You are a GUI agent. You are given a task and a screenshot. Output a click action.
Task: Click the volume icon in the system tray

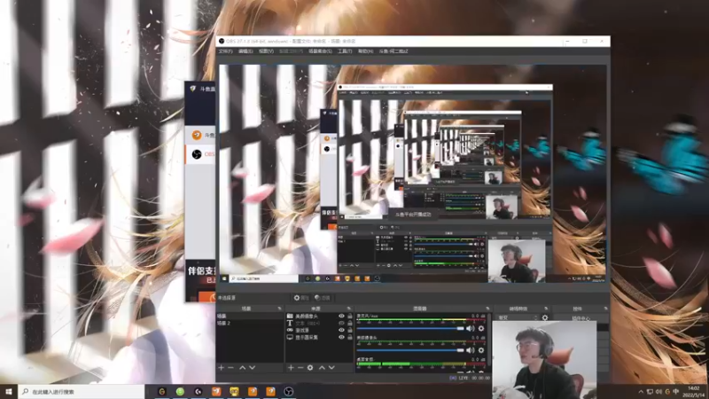tap(658, 392)
